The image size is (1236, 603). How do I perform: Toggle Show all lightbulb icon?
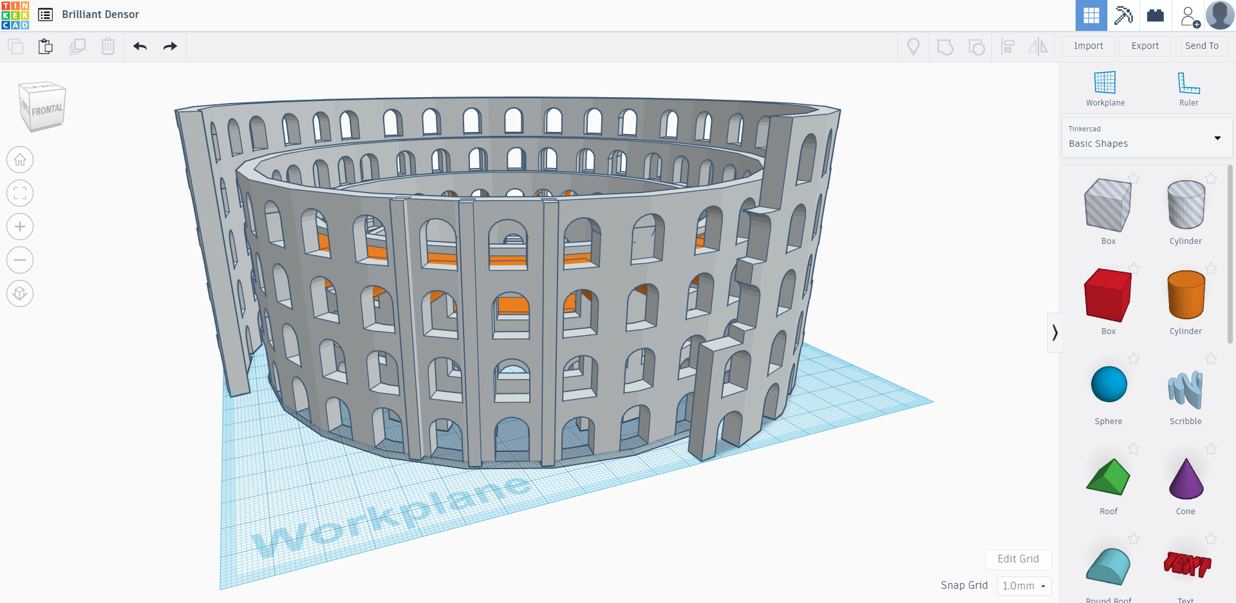tap(913, 46)
